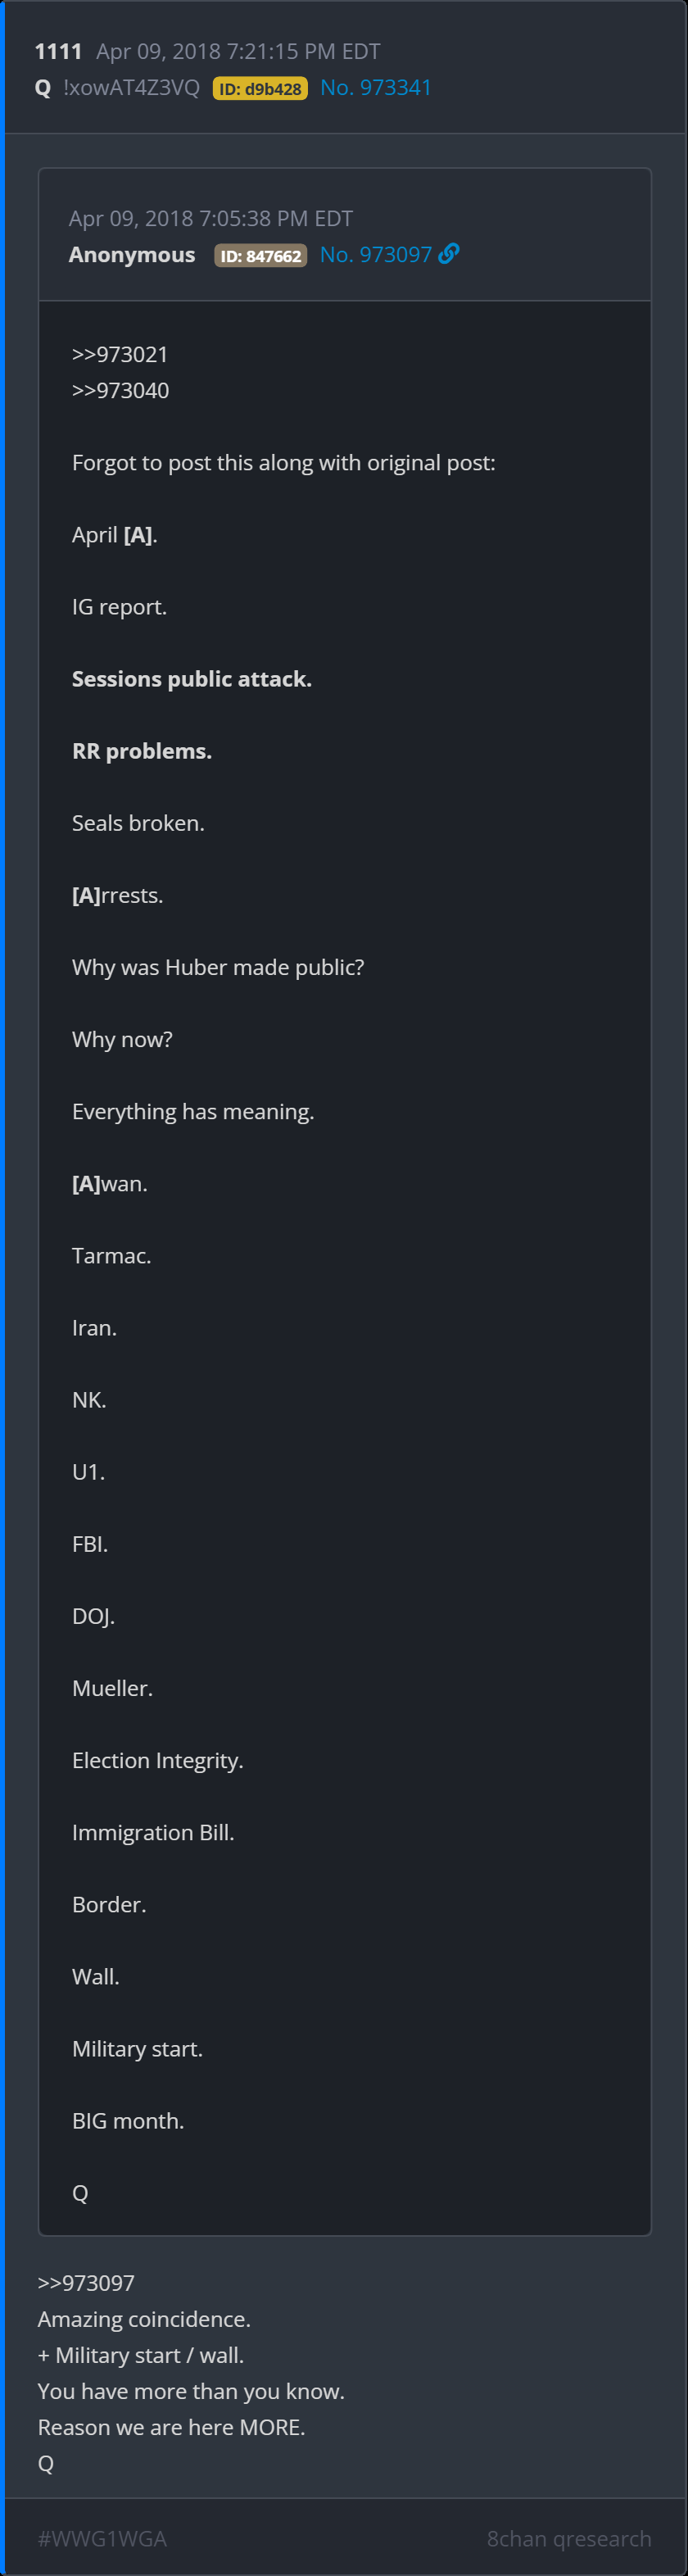Click the >>973097 reference in Q's reply
Viewport: 688px width, 2576px height.
point(86,2283)
